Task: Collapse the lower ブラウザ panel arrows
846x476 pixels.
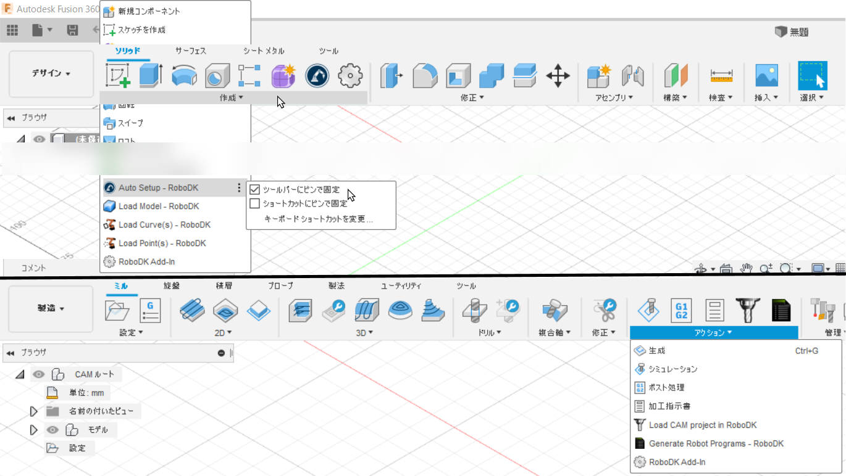Action: [10, 353]
